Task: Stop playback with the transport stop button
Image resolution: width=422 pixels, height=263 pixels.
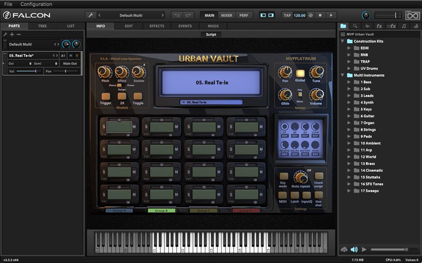Action: [x=320, y=15]
